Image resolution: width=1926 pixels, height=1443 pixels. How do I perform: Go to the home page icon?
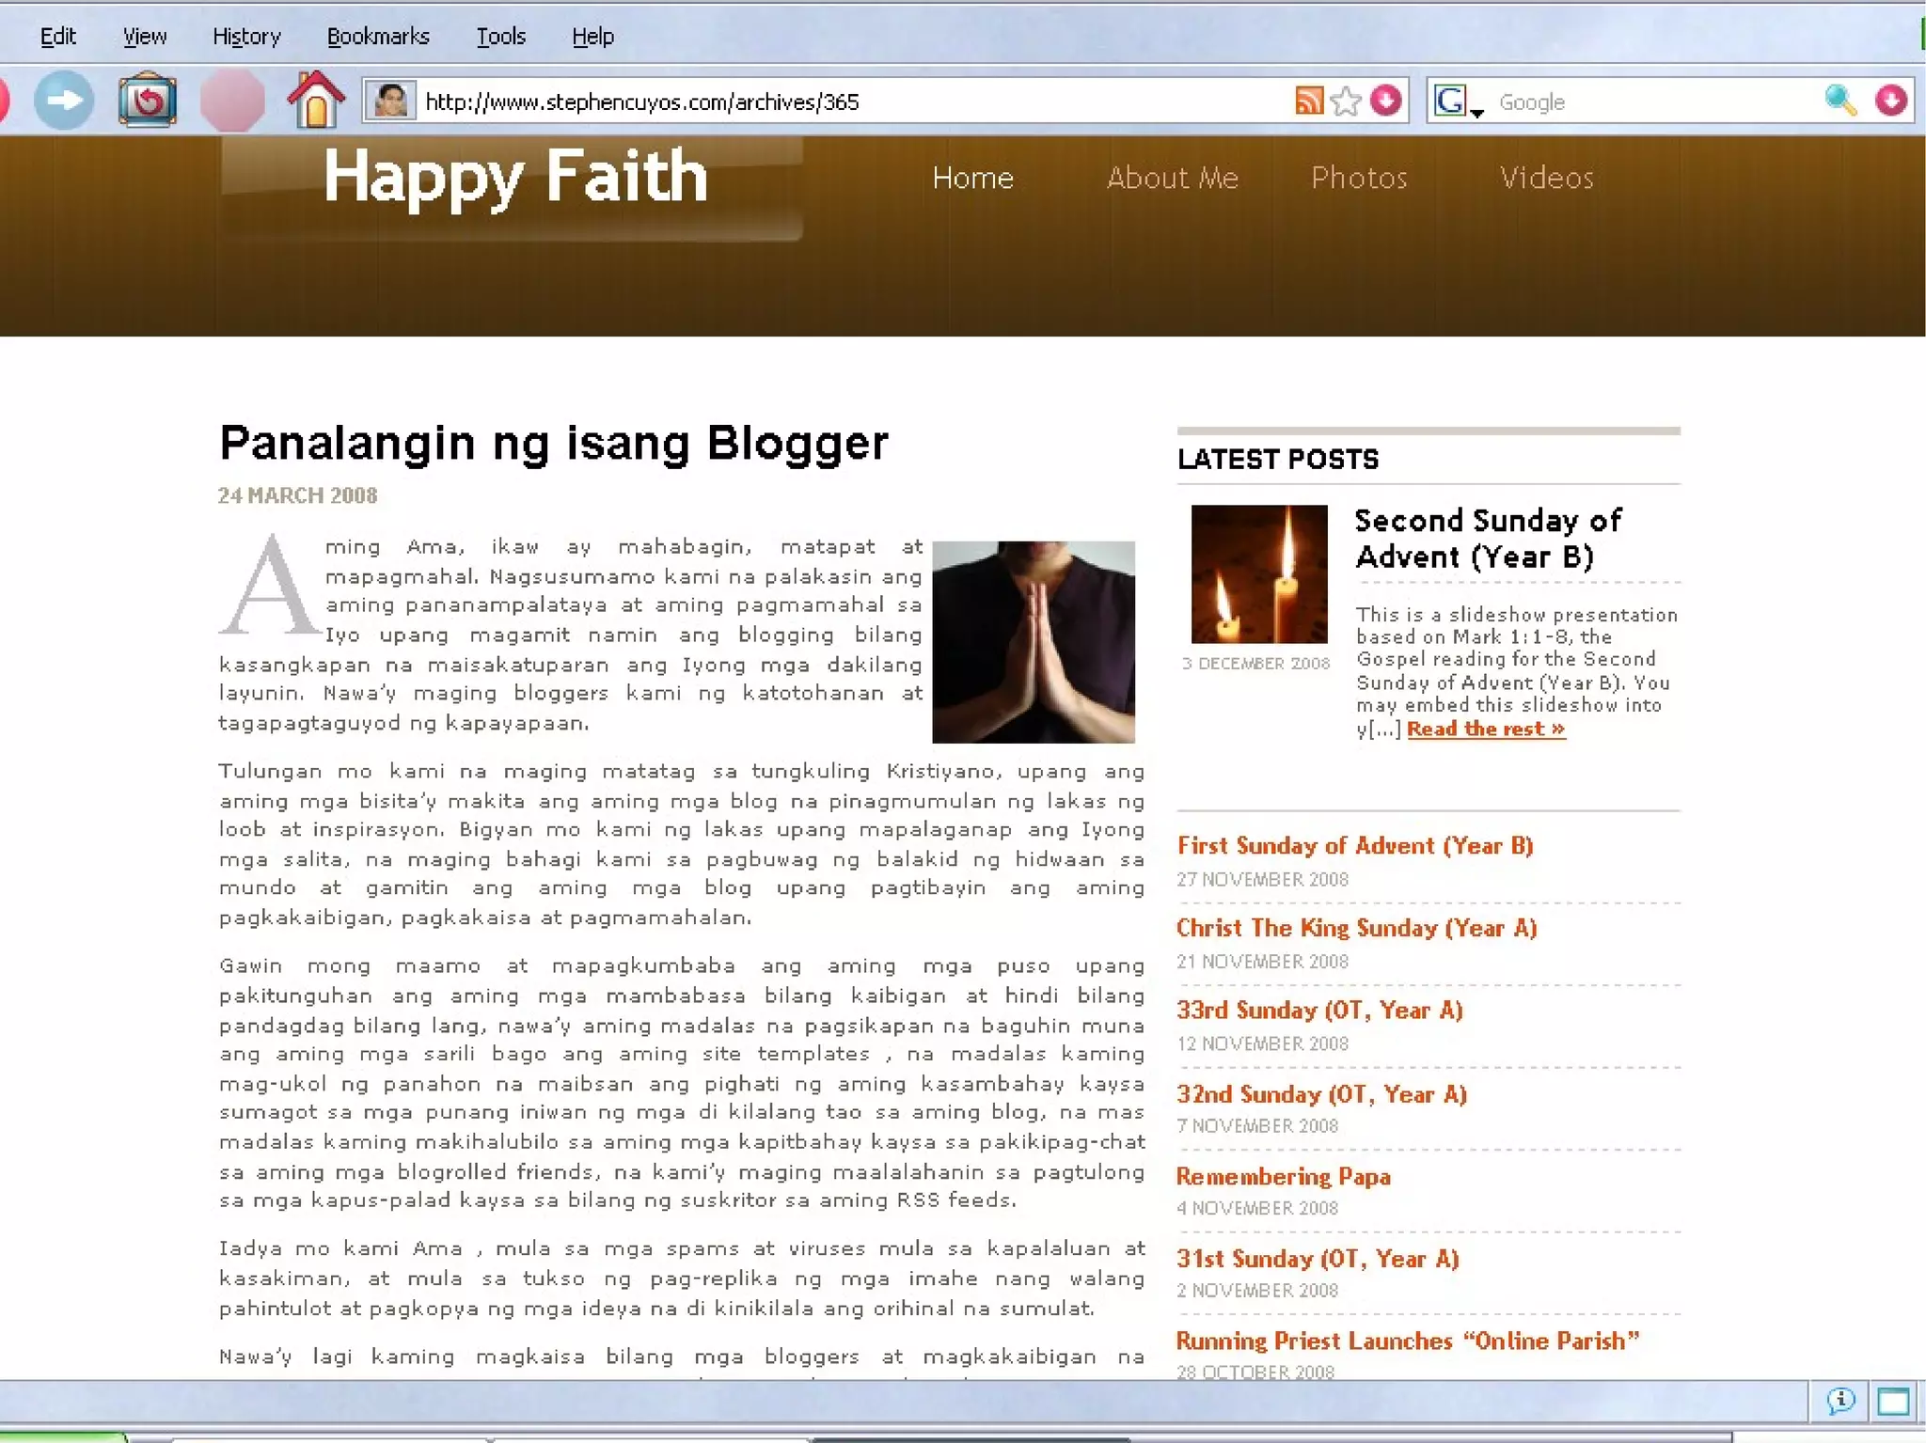(316, 100)
